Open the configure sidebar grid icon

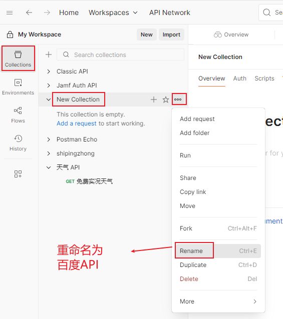tap(18, 174)
